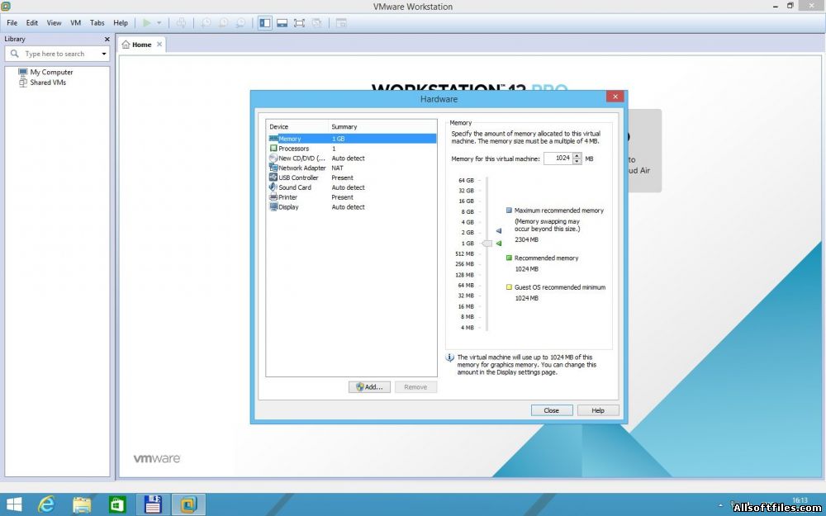This screenshot has width=826, height=516.
Task: Click the memory slider handle at 1 GB
Action: click(487, 244)
